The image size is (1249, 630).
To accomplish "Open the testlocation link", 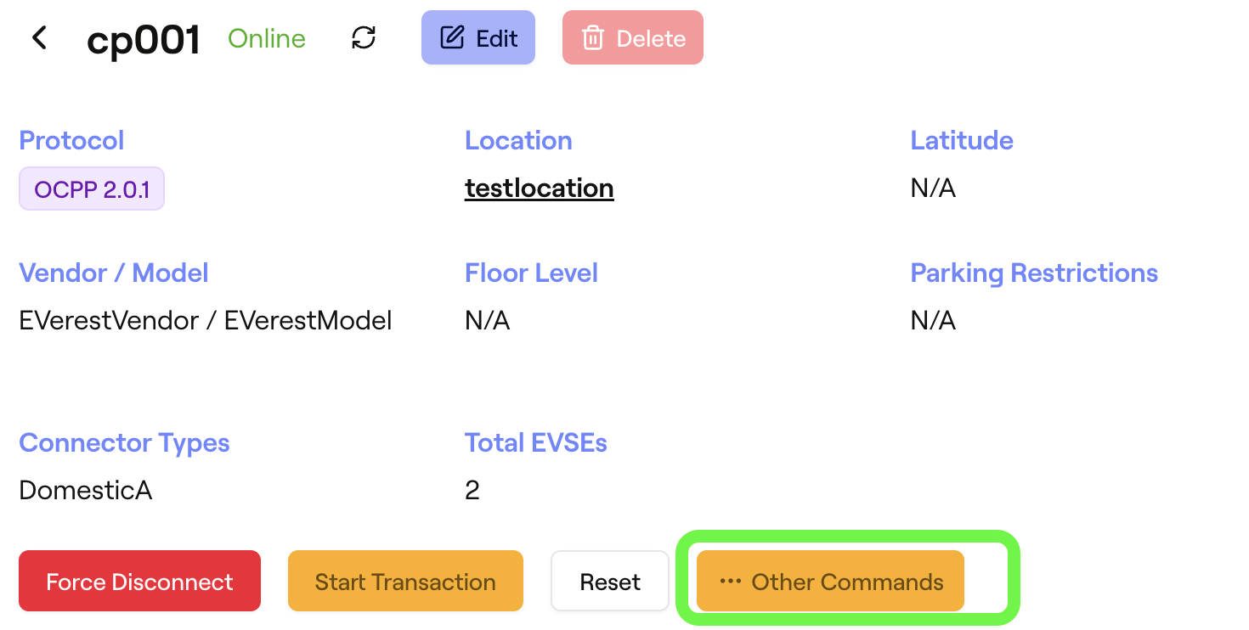I will click(x=540, y=188).
